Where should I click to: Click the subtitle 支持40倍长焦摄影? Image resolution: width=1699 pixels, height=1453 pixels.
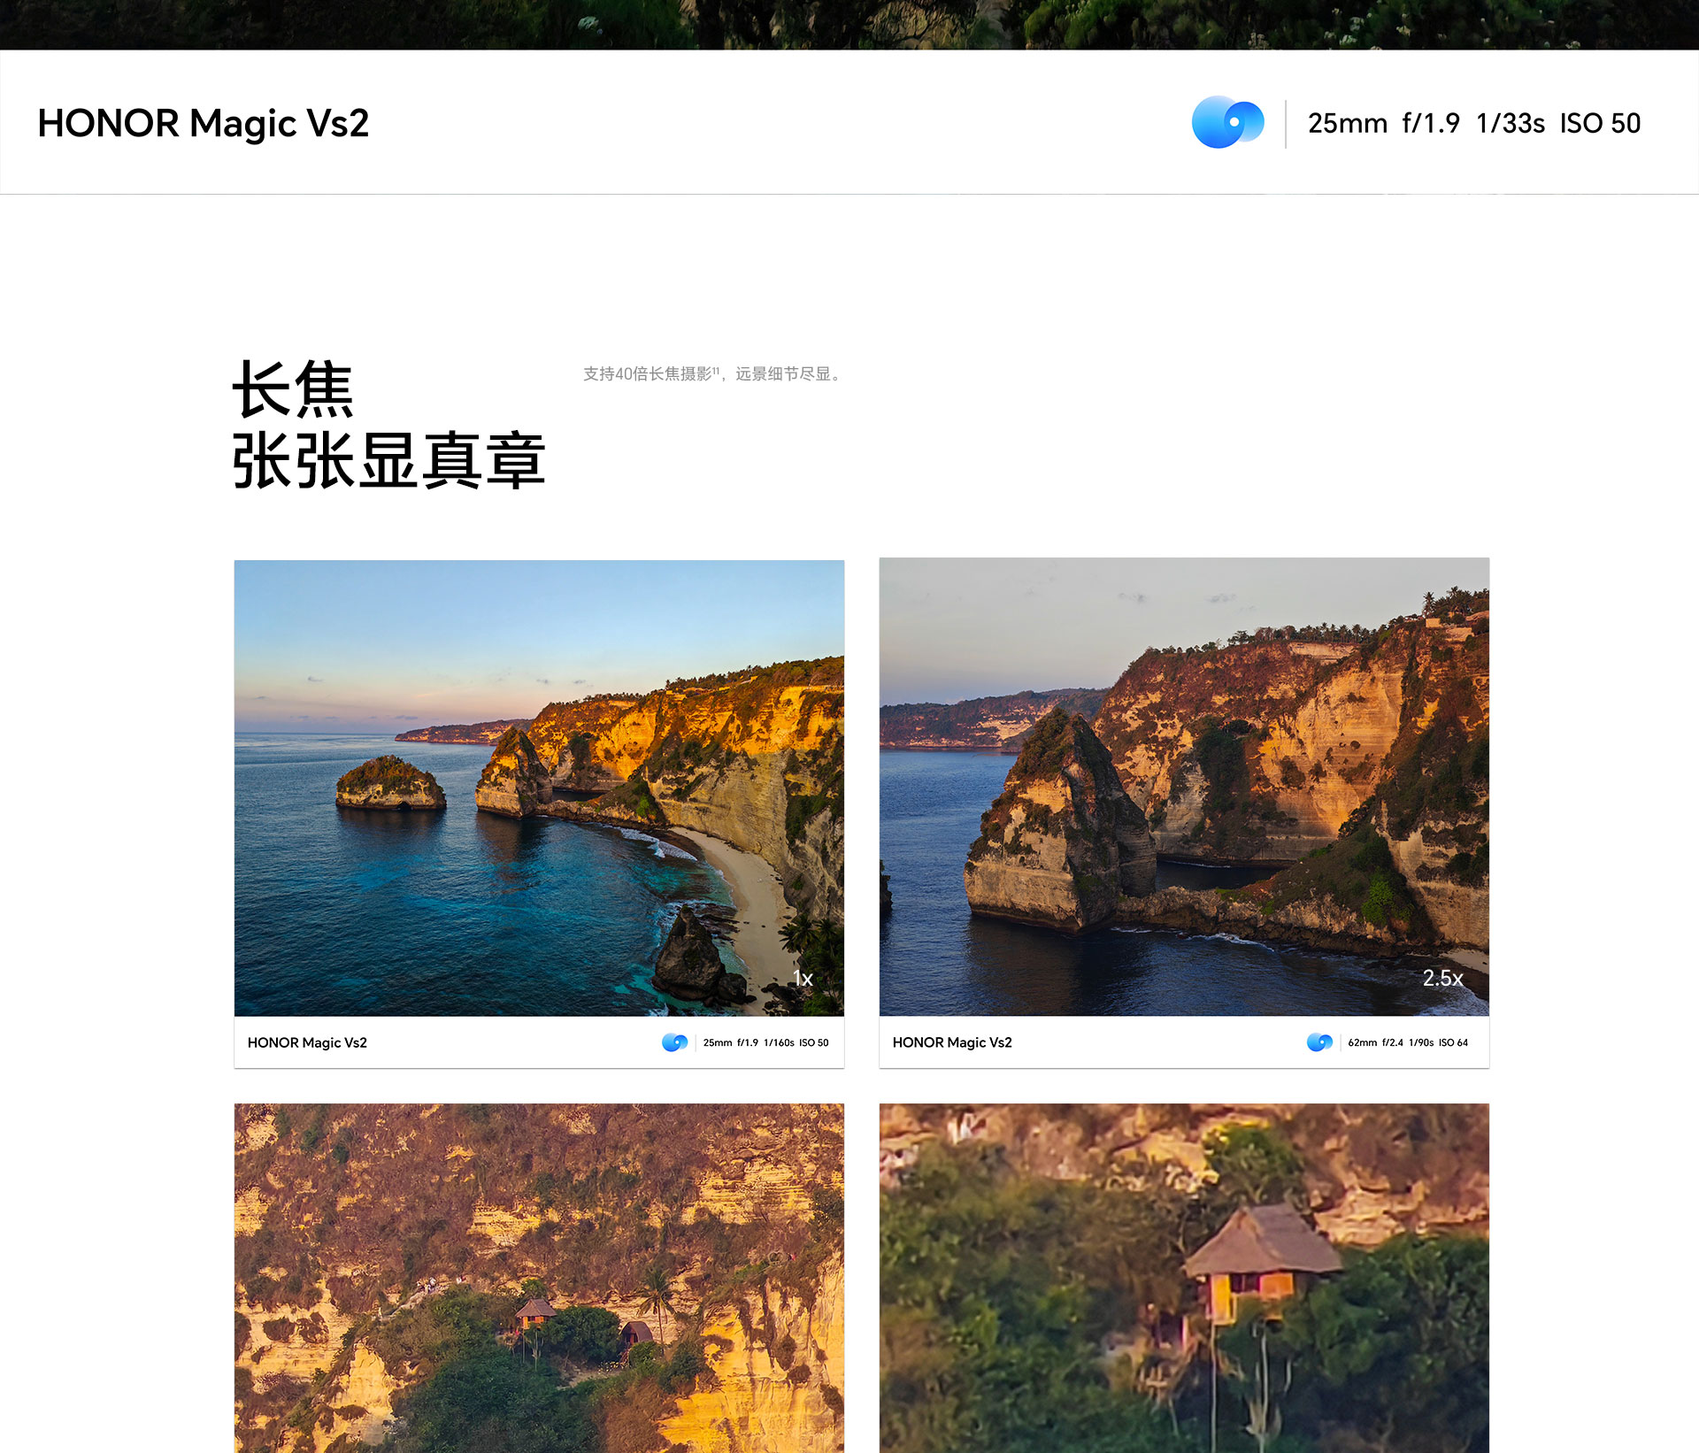(x=647, y=374)
